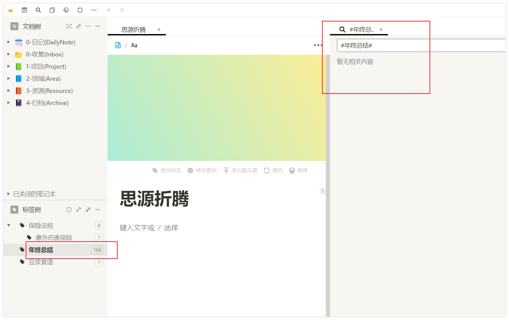Click the 键入文字 placeholder line
This screenshot has height=320, width=509.
point(149,228)
